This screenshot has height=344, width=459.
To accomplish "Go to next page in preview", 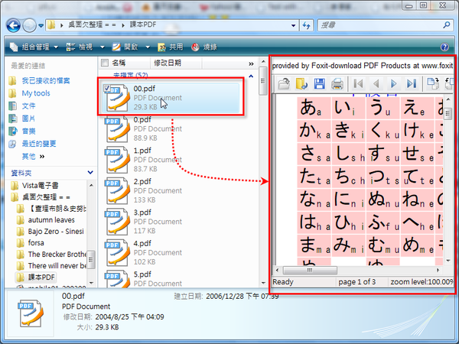I will (394, 84).
